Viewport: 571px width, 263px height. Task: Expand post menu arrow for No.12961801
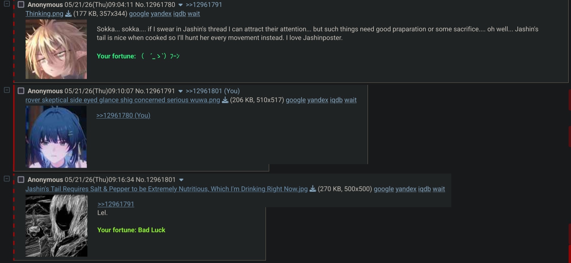[181, 180]
